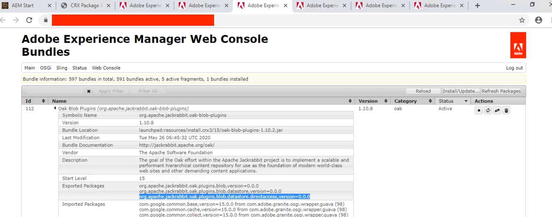This screenshot has height=217, width=552.
Task: View site security padlock info
Action: 46,20
